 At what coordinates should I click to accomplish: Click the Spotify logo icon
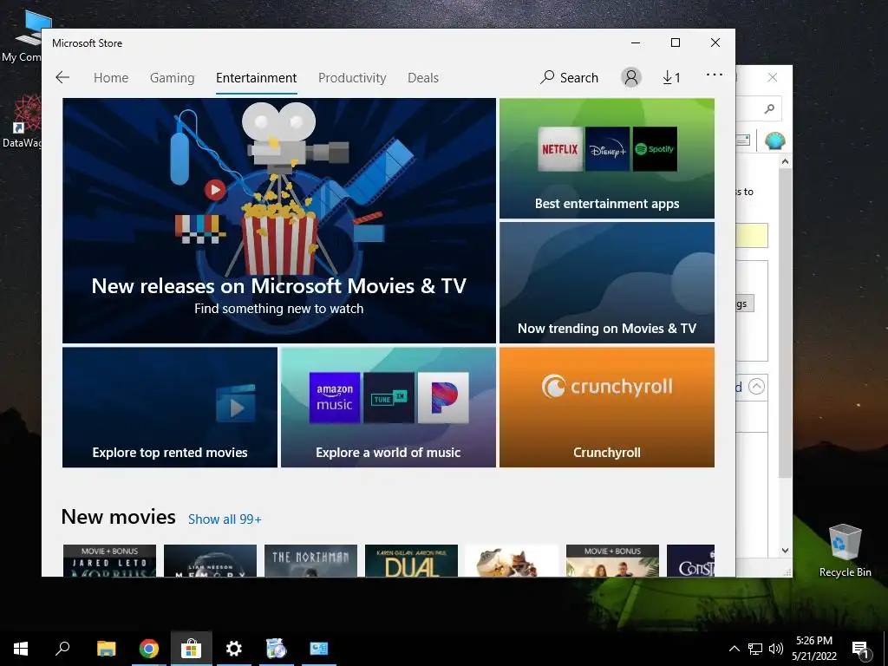pos(655,149)
